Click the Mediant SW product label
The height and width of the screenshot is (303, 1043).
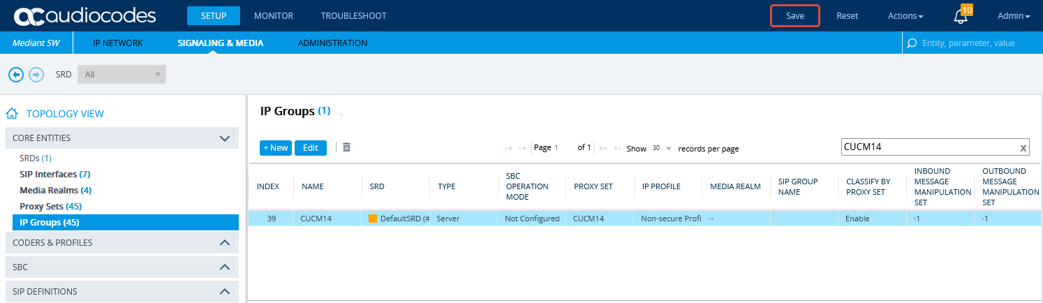tap(36, 43)
